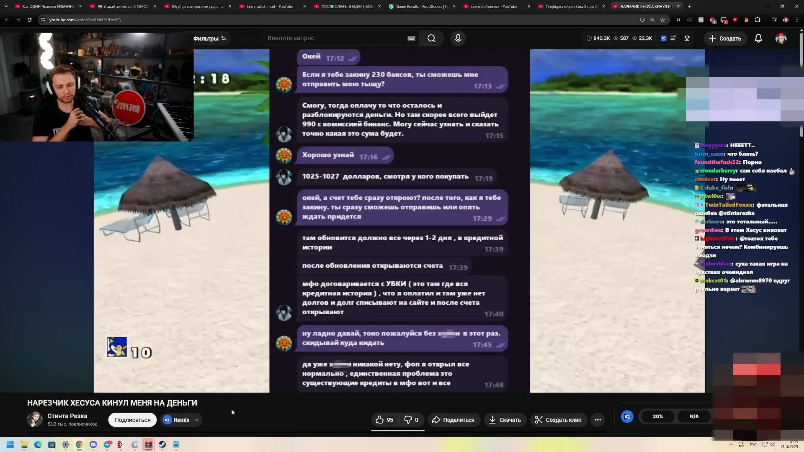Bookmark the page with the star icon

[662, 20]
